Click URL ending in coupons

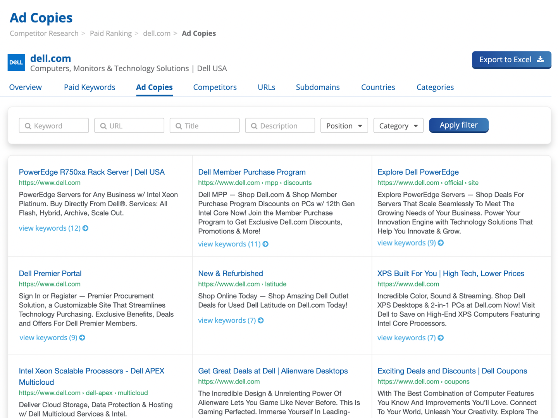[x=424, y=382]
